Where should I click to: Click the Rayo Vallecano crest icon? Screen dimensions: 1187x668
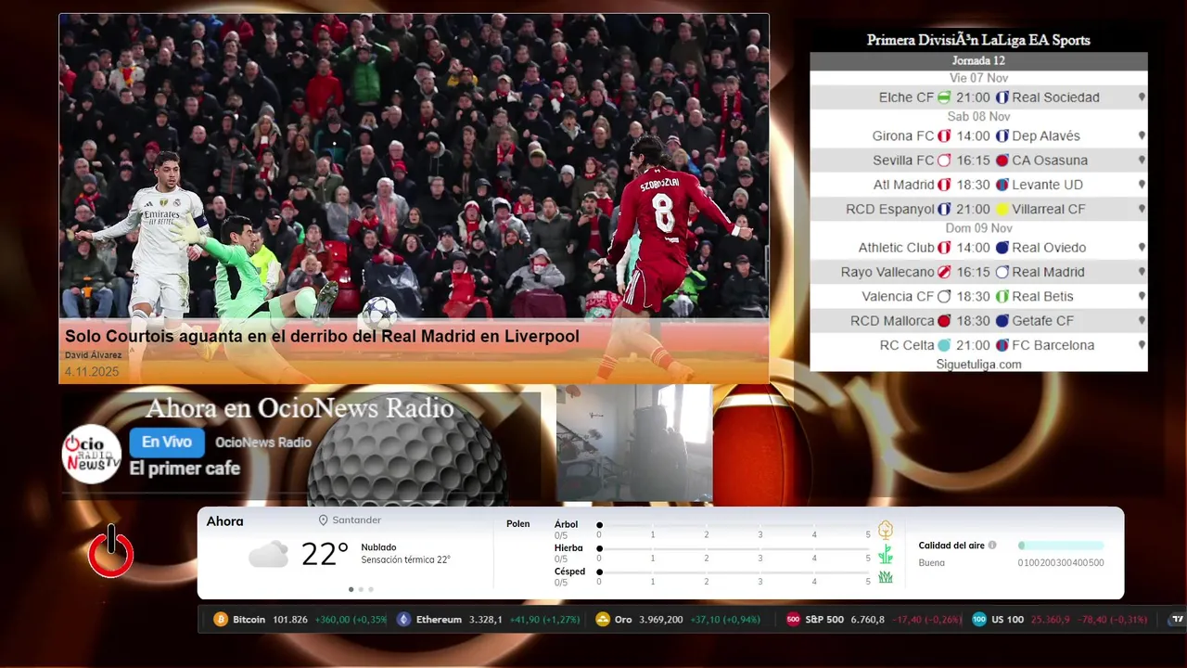pyautogui.click(x=944, y=273)
